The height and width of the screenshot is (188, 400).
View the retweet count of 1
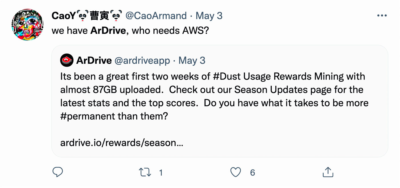[x=161, y=173]
